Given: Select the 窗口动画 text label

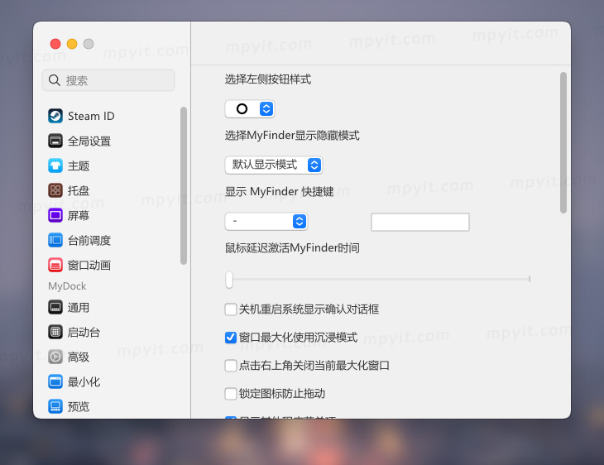Looking at the screenshot, I should coord(89,266).
